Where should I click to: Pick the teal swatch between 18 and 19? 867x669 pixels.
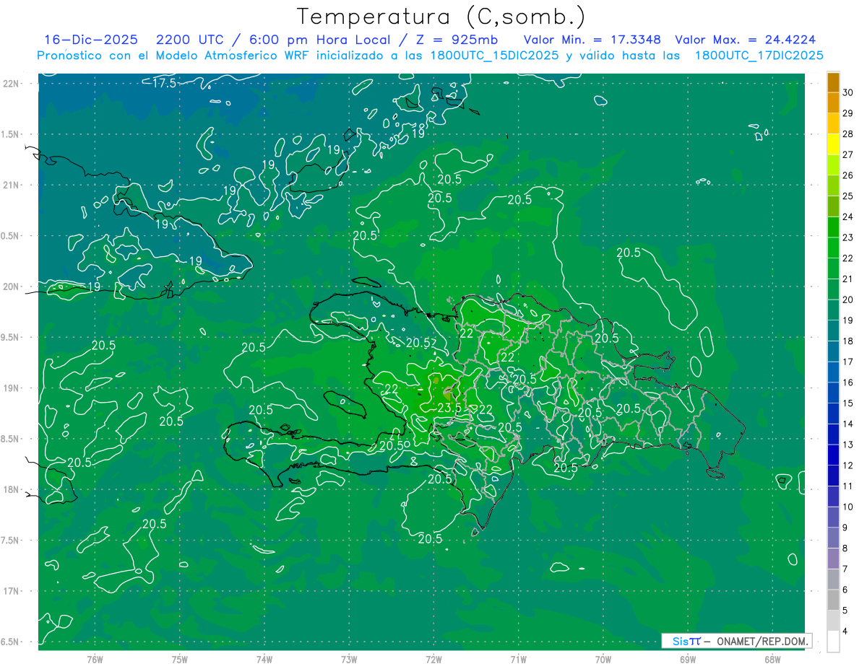point(833,331)
